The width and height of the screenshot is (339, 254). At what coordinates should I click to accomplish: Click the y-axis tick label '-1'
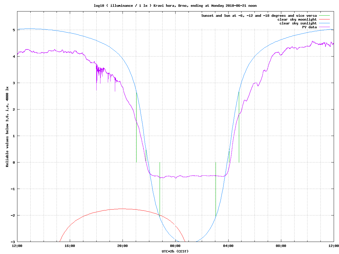13,189
